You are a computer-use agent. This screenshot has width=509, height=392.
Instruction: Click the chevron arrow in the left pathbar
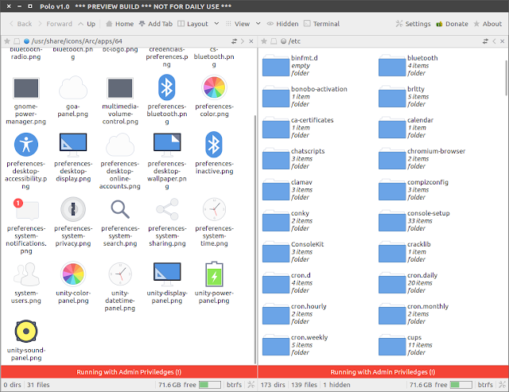click(x=243, y=41)
